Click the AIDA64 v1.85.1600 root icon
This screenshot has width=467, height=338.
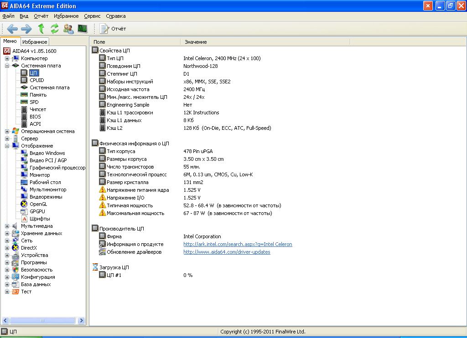click(x=7, y=51)
